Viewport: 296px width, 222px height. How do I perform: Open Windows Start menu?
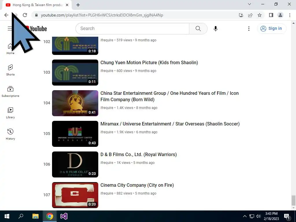7,216
